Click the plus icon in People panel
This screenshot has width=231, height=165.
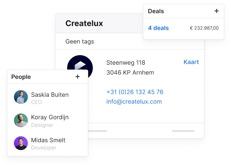78,77
